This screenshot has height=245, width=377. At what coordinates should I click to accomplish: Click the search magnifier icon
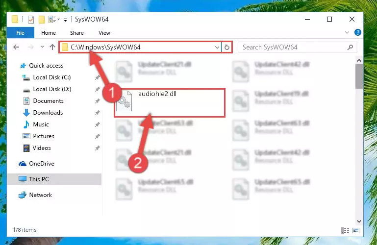click(x=350, y=48)
